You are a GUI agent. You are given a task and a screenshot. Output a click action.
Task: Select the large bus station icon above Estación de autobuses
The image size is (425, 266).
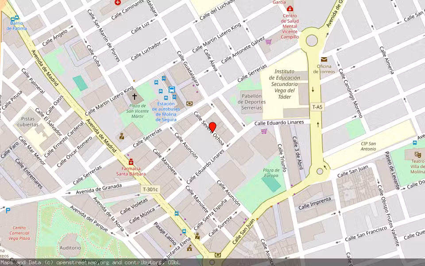coord(172,90)
